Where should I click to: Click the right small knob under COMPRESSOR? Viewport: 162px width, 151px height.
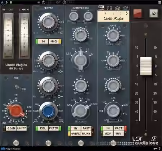(88, 16)
